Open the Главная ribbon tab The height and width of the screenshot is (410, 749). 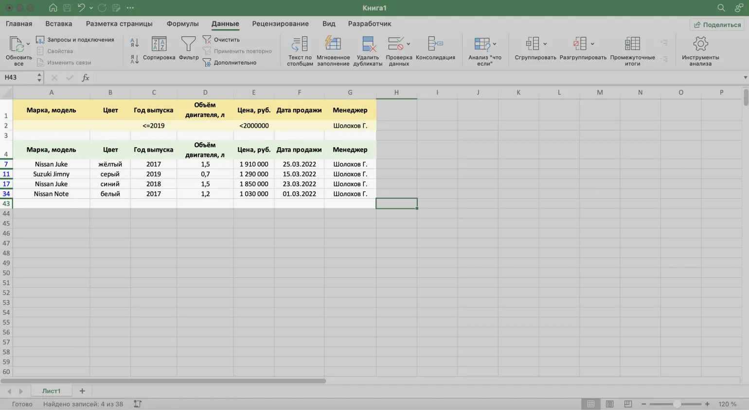pos(19,24)
